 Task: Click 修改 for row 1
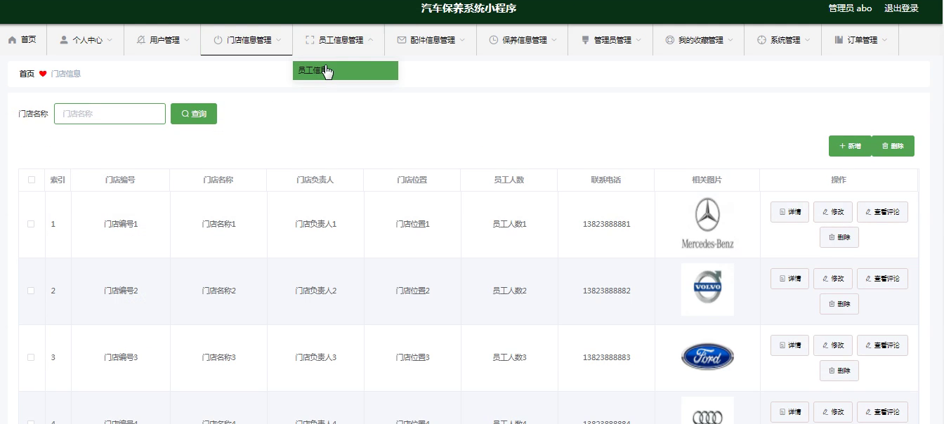(x=833, y=212)
